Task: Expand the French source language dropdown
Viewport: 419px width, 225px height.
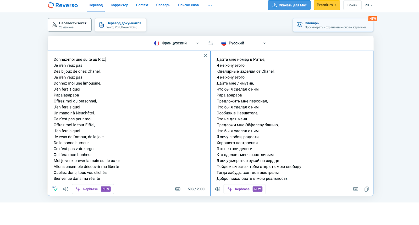Action: pos(177,43)
